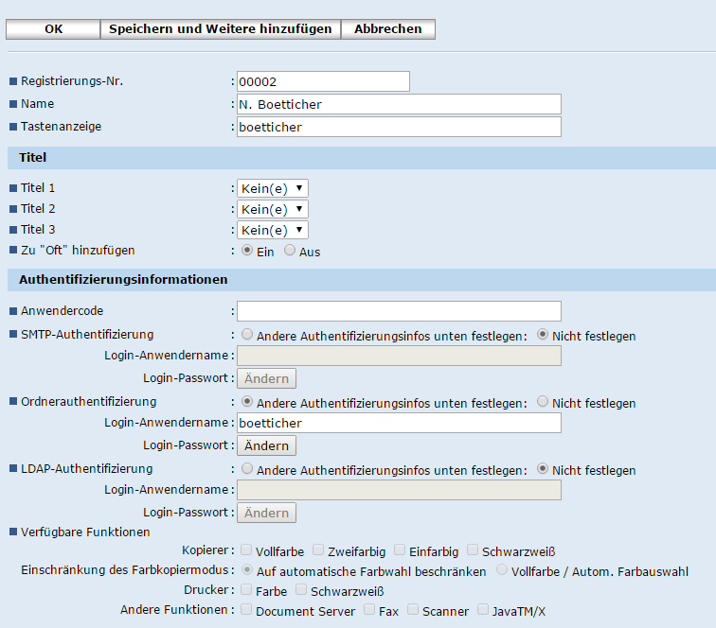716x628 pixels.
Task: Click Ordnerauthentifizierung Login-Anwendername field
Action: click(x=399, y=423)
